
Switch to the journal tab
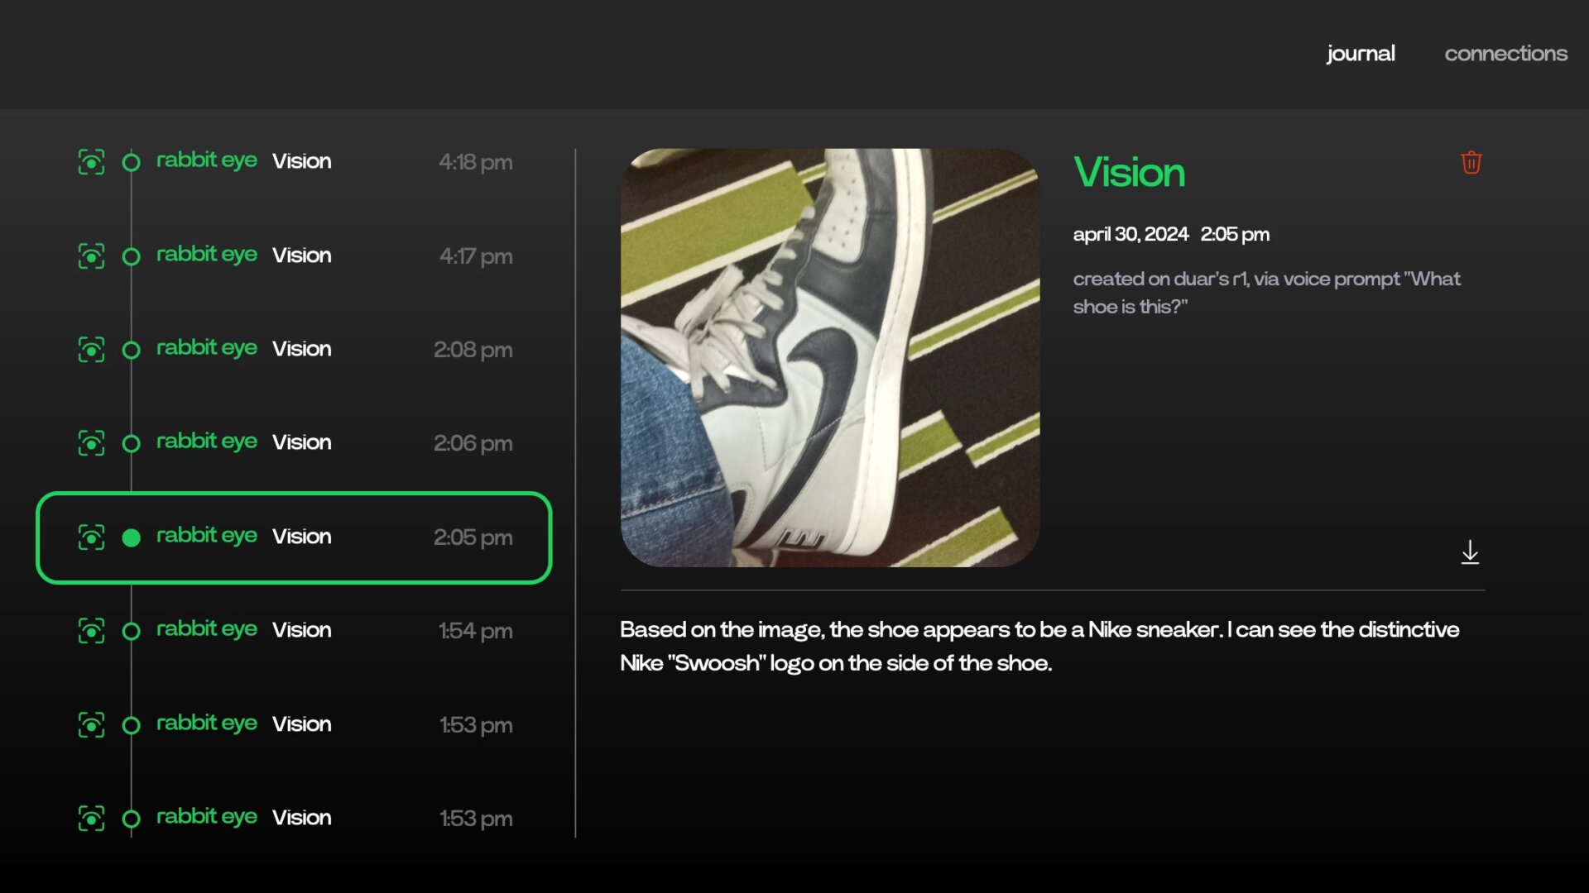pyautogui.click(x=1361, y=53)
